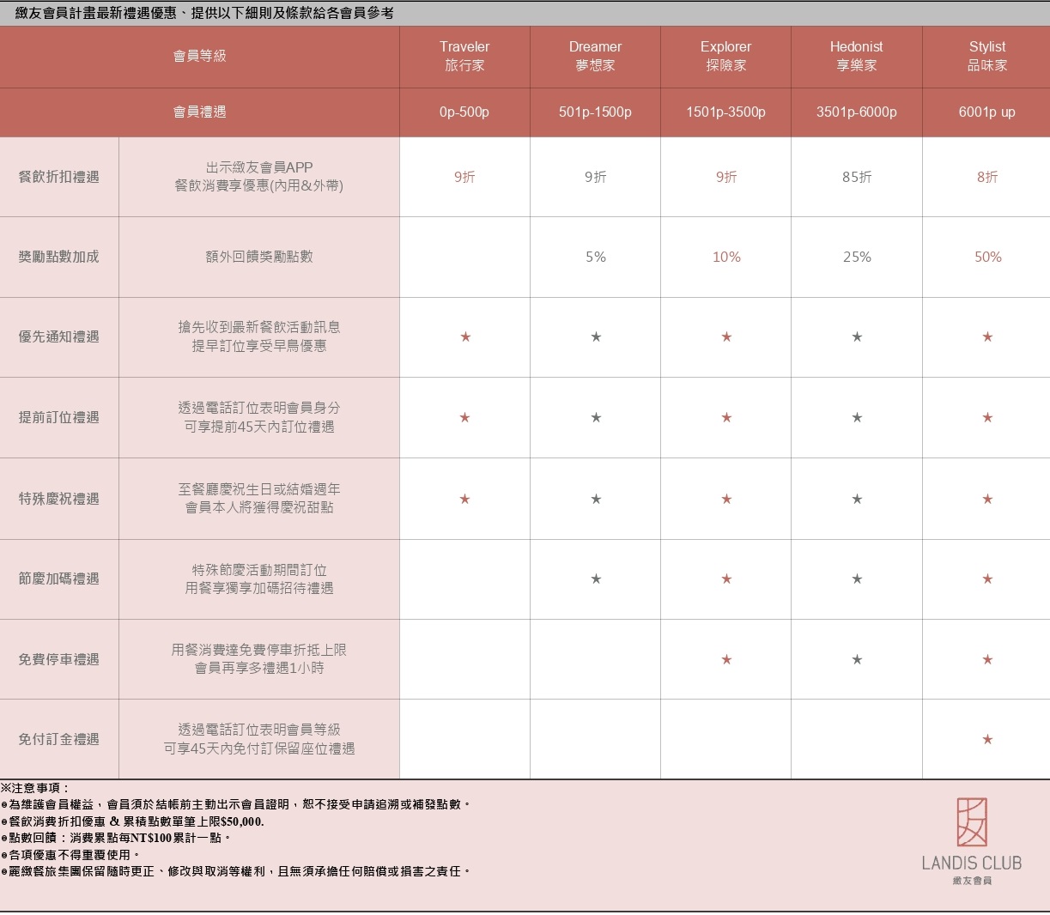Click the Traveler 旅行家 column header

click(x=464, y=56)
